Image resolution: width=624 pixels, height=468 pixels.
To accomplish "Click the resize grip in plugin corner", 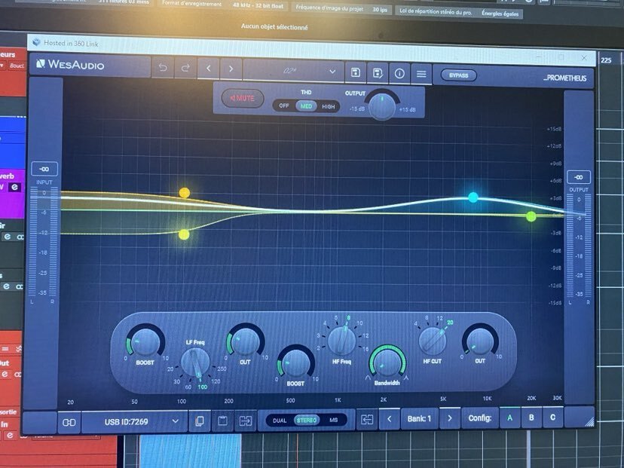I will point(588,421).
